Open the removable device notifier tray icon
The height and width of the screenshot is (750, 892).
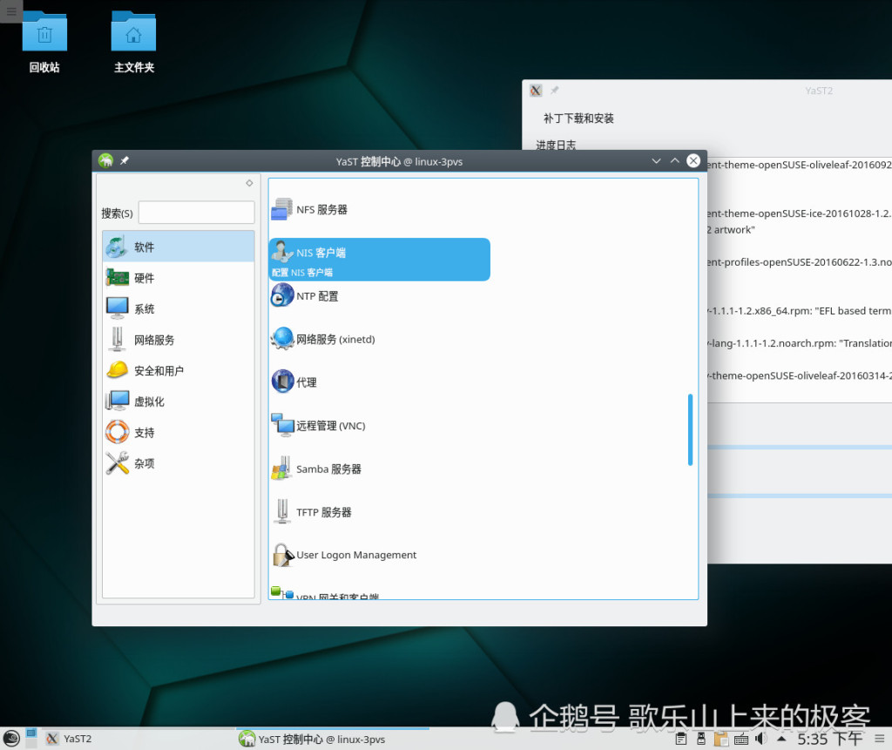(x=701, y=739)
